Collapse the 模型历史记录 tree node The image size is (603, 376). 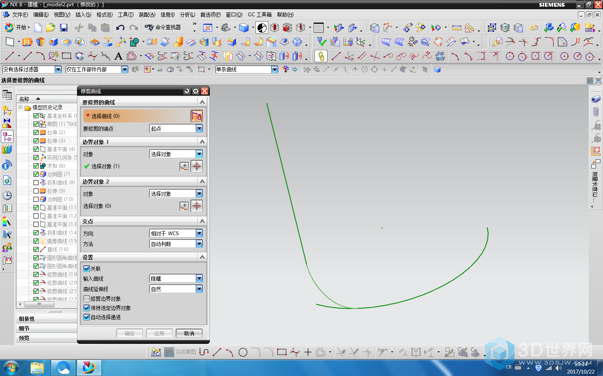[x=21, y=107]
